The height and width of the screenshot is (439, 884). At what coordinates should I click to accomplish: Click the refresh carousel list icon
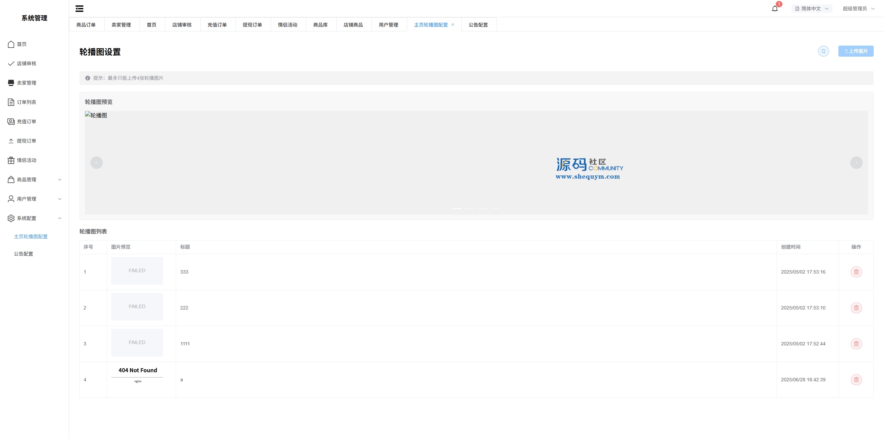[823, 51]
